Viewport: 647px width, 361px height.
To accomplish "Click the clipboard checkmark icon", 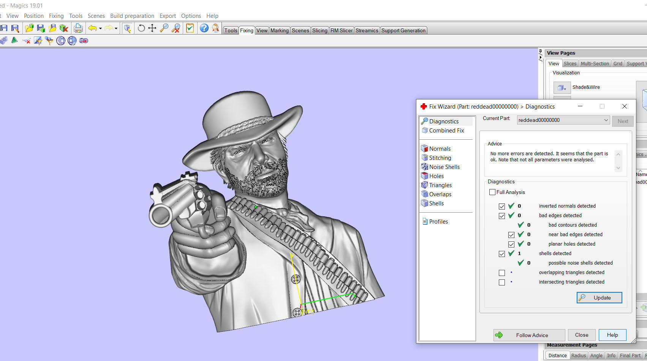I will point(190,28).
